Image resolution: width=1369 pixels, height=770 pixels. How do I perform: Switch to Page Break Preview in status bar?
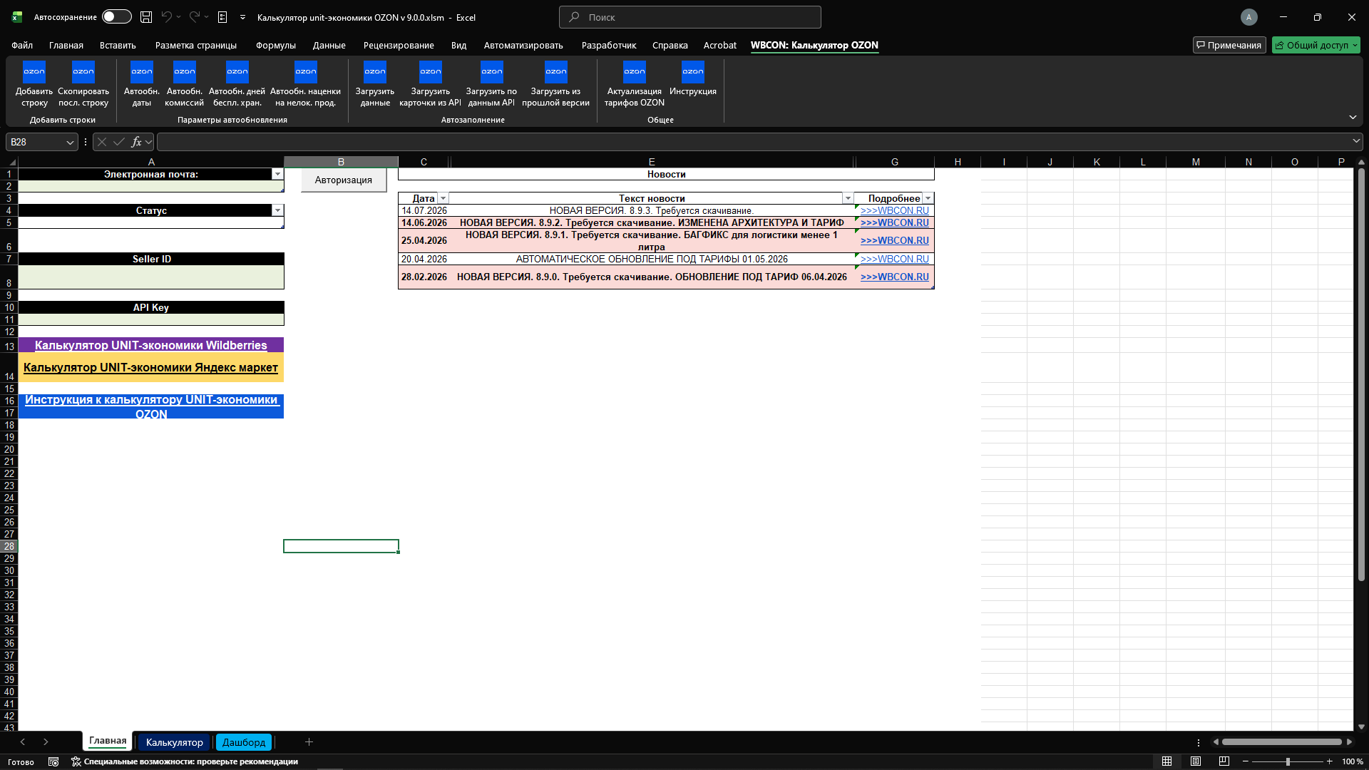click(1224, 761)
